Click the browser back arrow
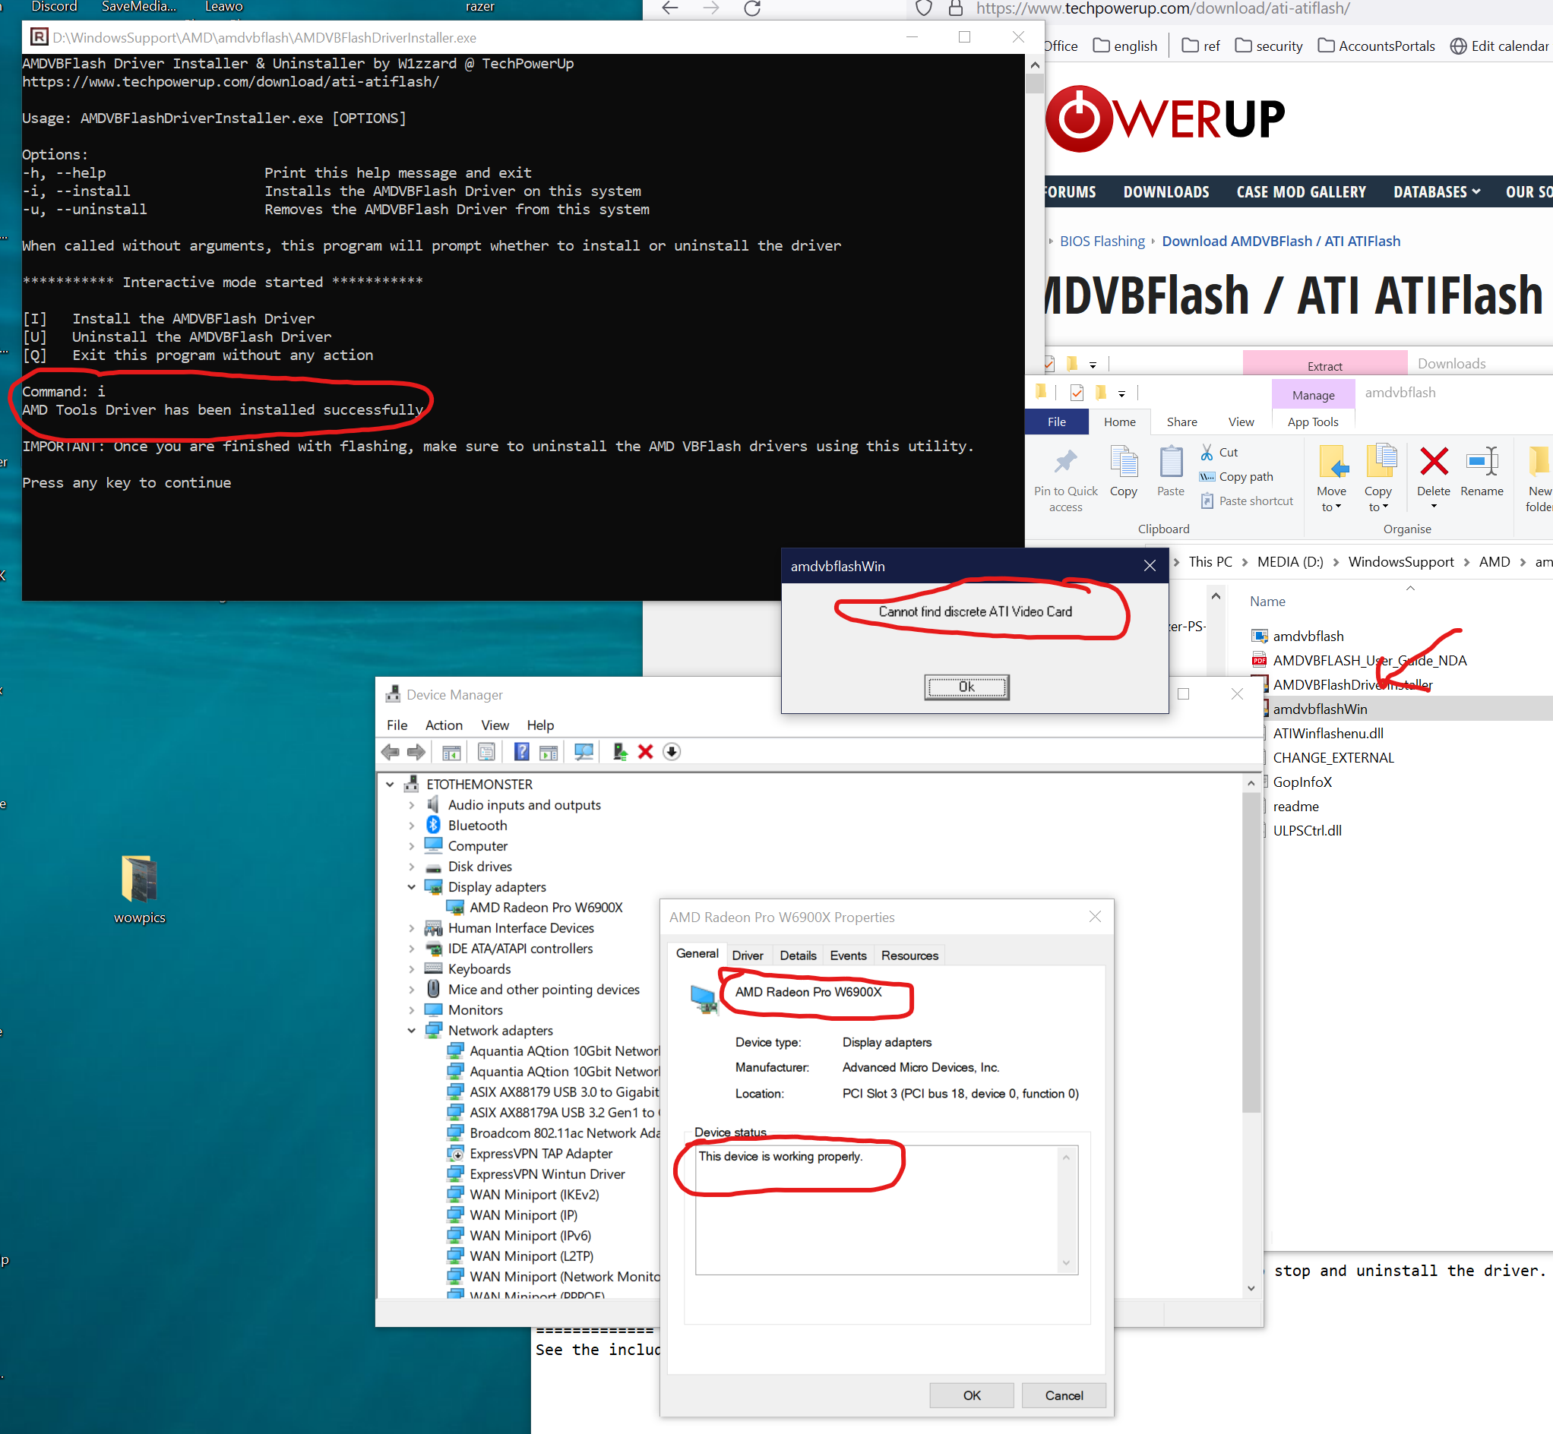1553x1434 pixels. pos(670,8)
